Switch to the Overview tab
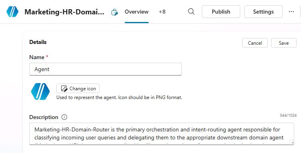301x153 pixels. [x=136, y=12]
